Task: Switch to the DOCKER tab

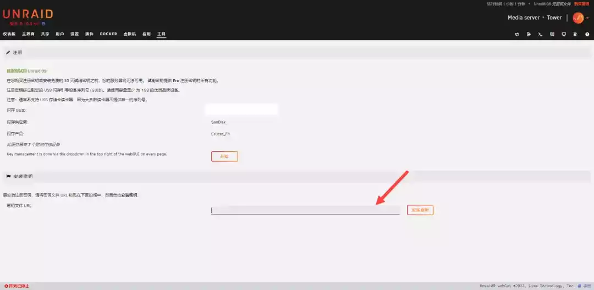Action: 108,34
